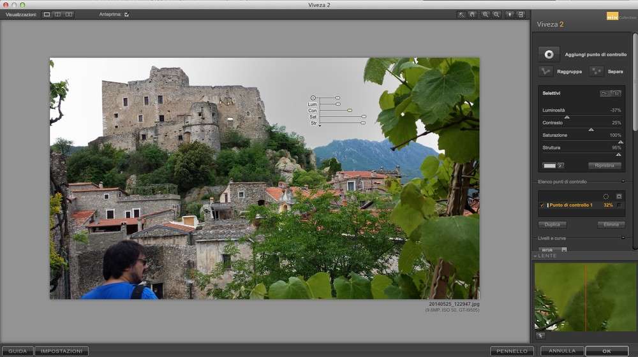Uncheck the Punto di controllo 1 checkbox
The width and height of the screenshot is (638, 357).
pos(542,205)
